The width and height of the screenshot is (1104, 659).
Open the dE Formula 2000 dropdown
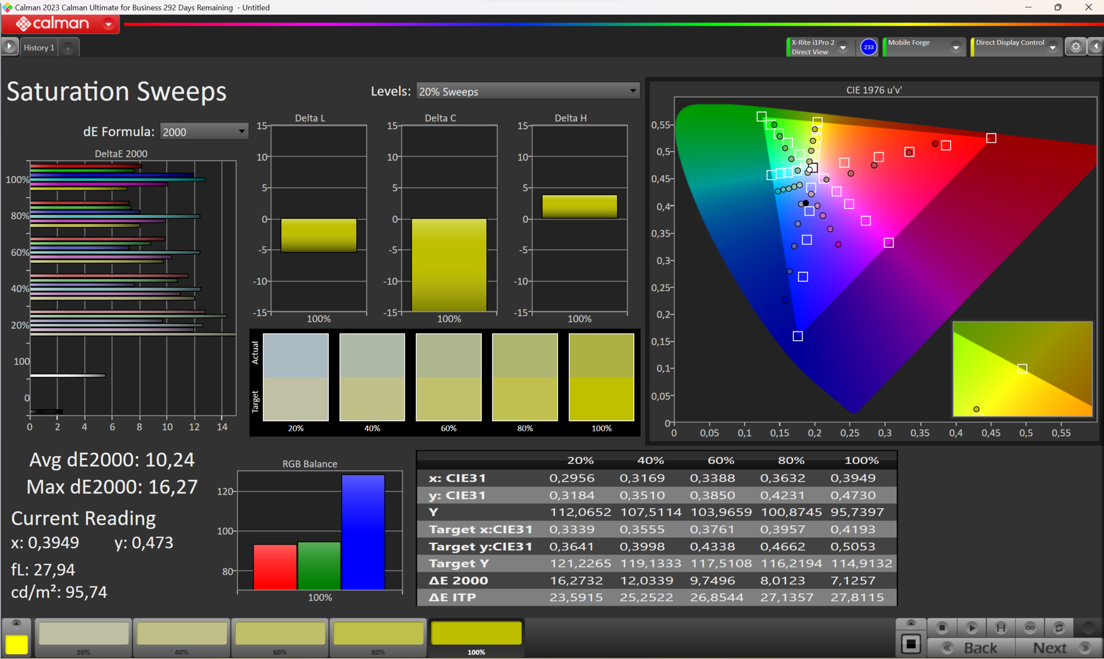coord(204,132)
